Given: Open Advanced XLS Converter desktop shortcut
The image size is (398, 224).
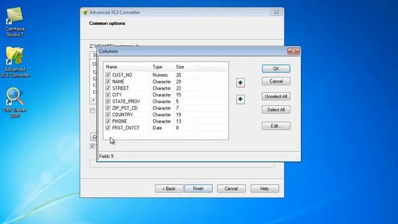Looking at the screenshot, I should (x=15, y=62).
